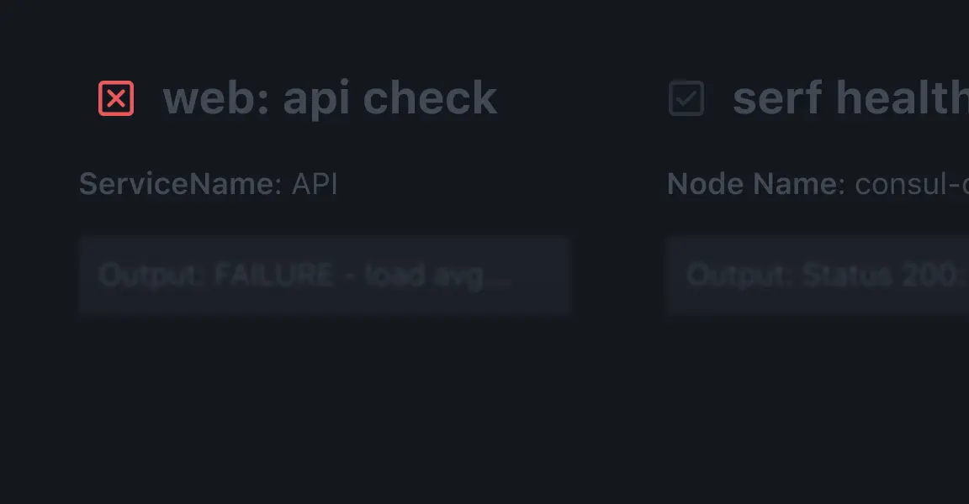The height and width of the screenshot is (504, 969).
Task: Select the consul node name value
Action: [x=910, y=184]
